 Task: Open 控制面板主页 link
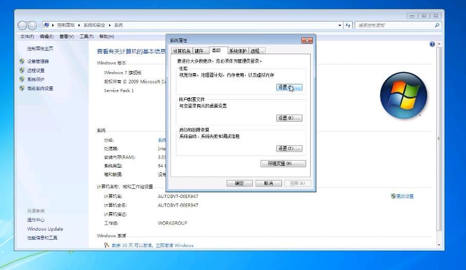coord(40,49)
